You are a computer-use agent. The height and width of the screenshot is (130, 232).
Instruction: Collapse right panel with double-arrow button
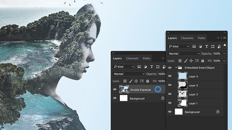point(225,33)
